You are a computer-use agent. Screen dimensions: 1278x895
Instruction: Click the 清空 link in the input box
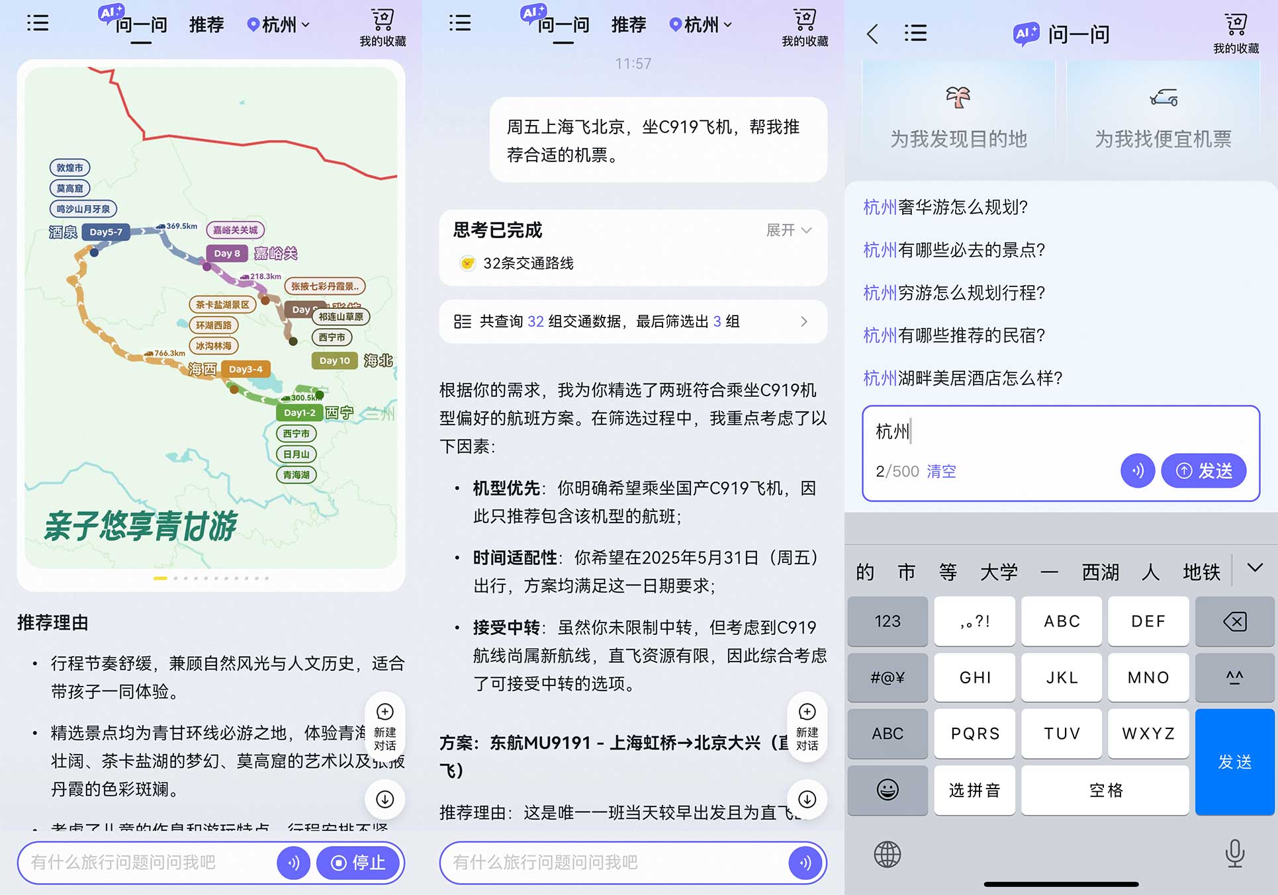point(941,471)
